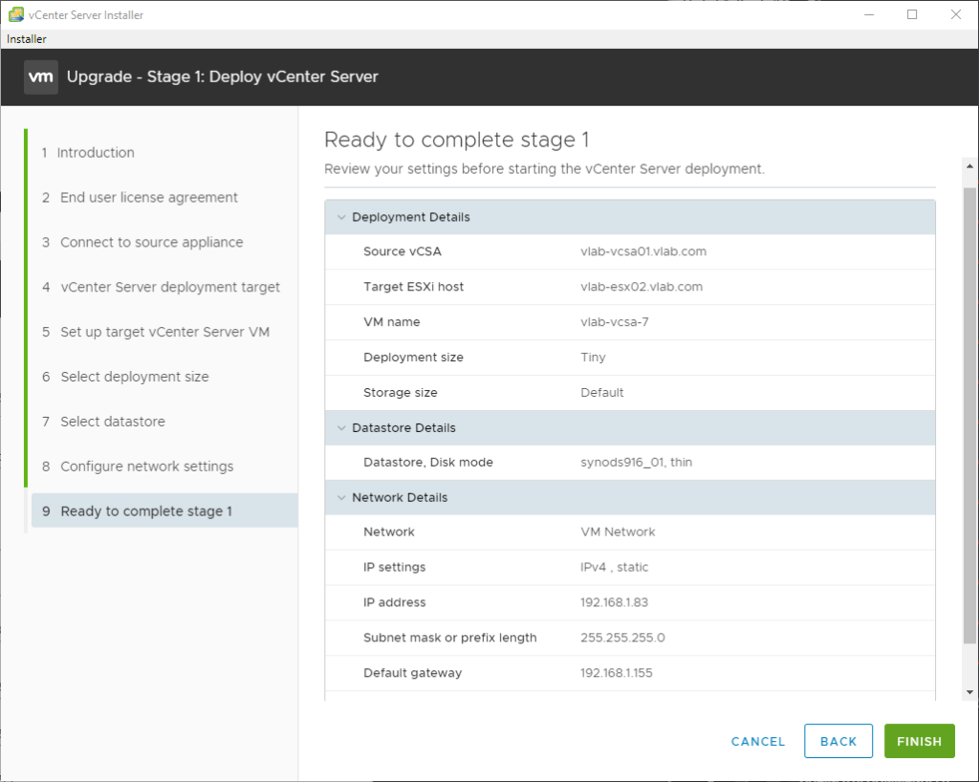Click deployment size value Tiny
Screen dimensions: 979x782
pos(593,358)
